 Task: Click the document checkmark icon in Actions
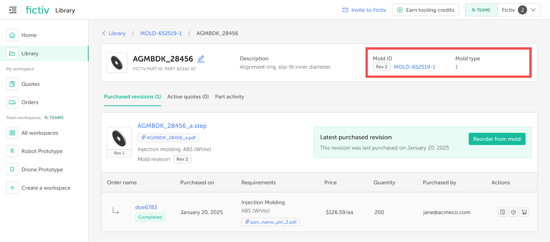pos(503,212)
